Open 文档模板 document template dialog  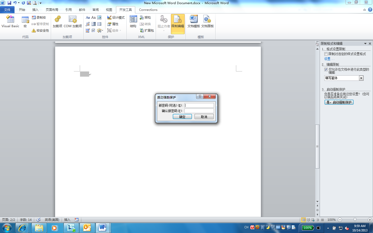tap(194, 22)
